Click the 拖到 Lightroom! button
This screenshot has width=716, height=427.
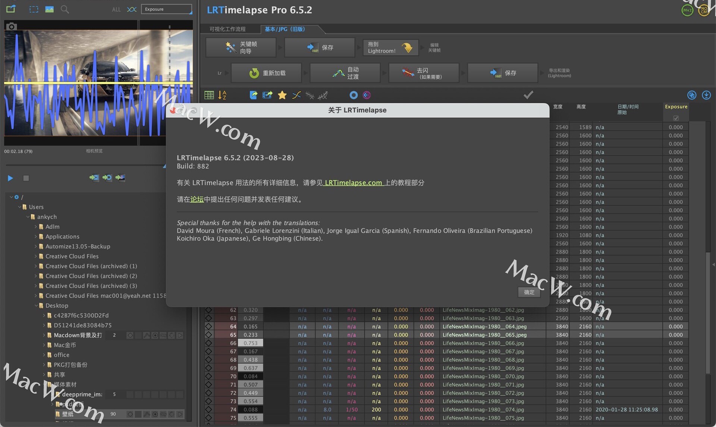point(390,47)
